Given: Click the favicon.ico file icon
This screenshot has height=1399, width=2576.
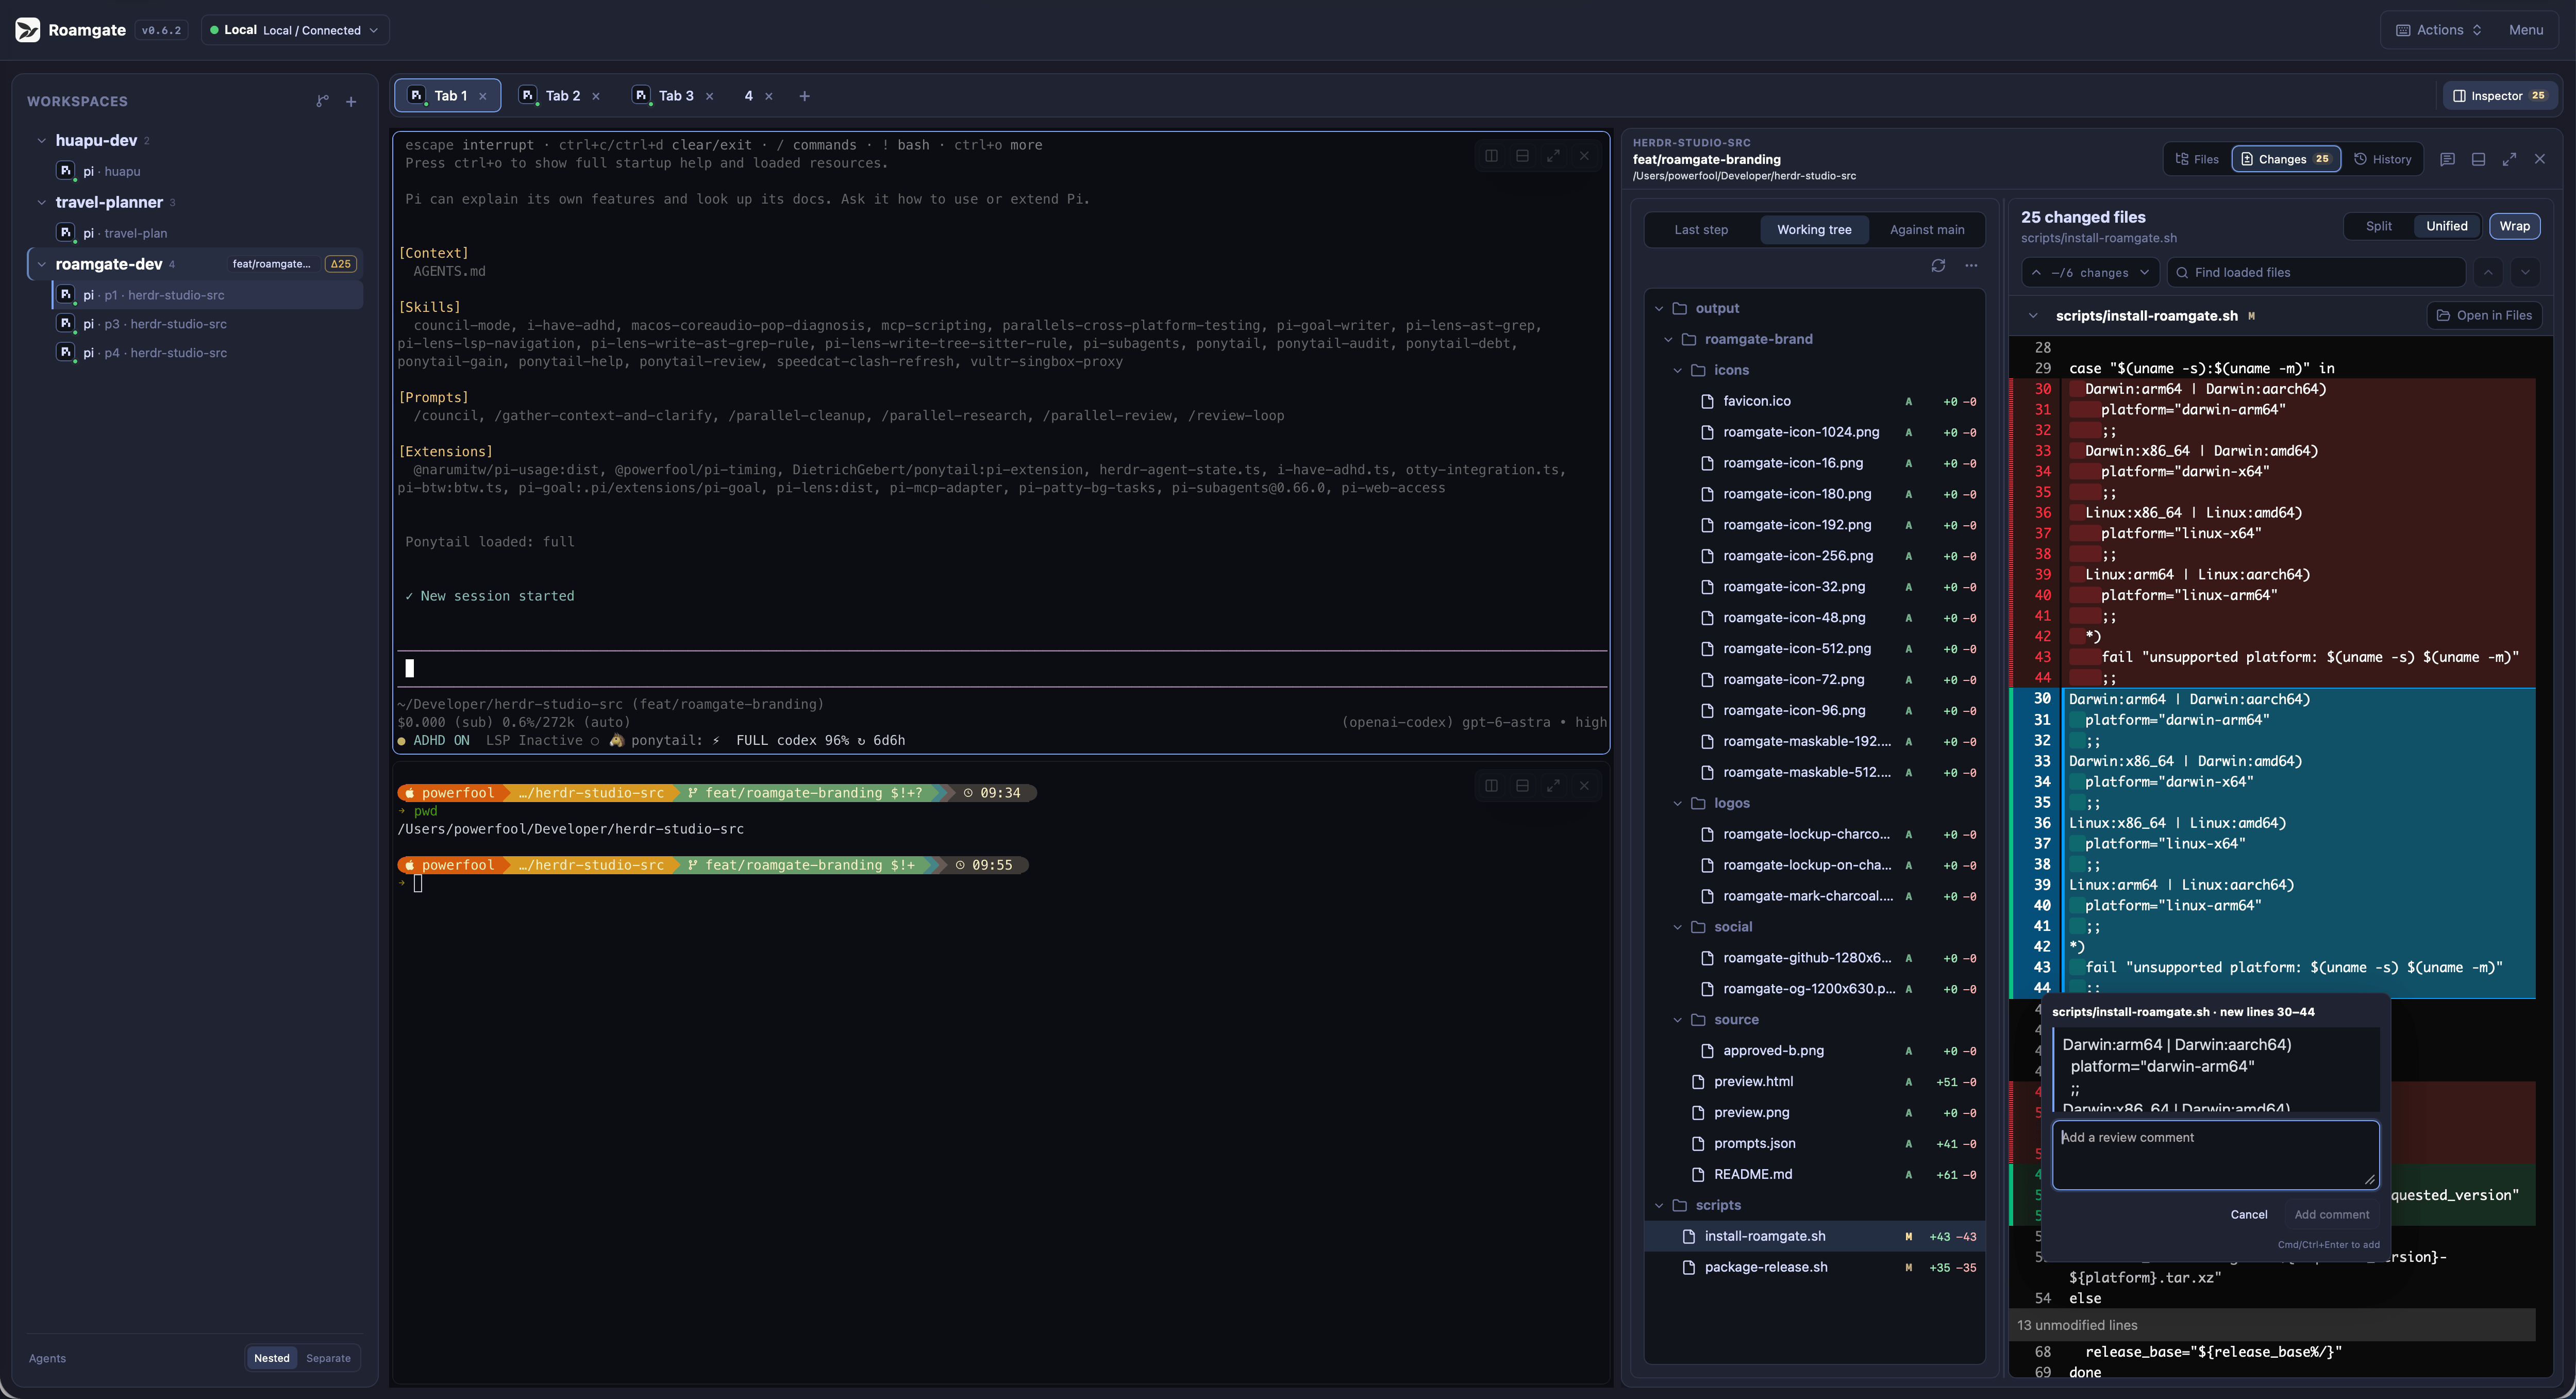Looking at the screenshot, I should (1707, 401).
